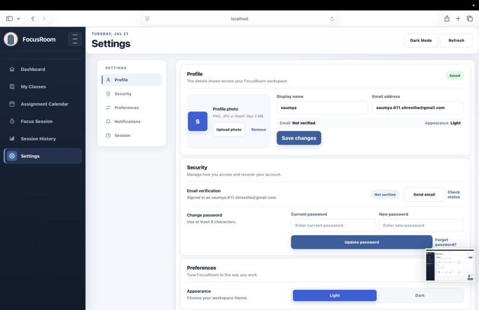Open Session History page

tap(43, 139)
